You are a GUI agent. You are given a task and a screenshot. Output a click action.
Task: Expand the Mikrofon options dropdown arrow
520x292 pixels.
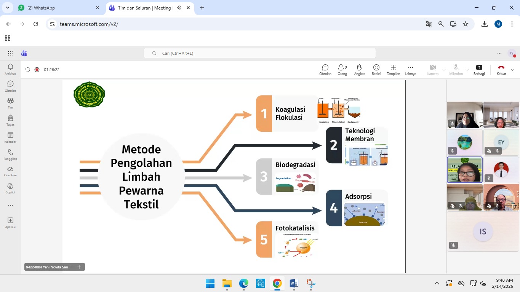tap(467, 70)
